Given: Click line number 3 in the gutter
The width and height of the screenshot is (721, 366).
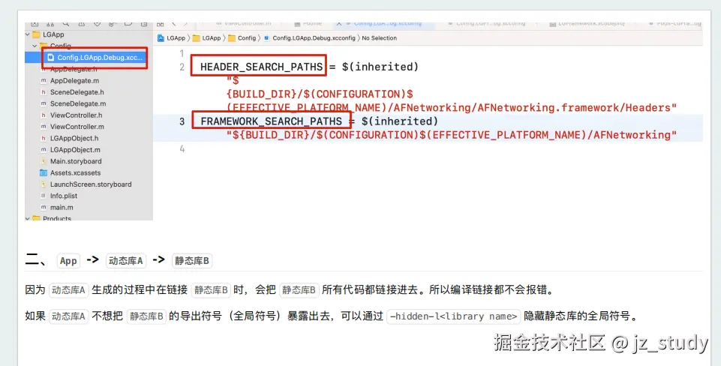Looking at the screenshot, I should click(182, 121).
